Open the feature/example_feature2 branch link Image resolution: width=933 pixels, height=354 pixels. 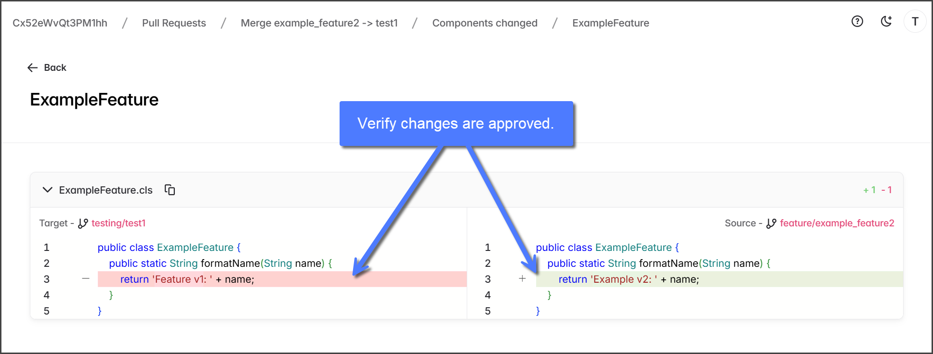click(x=837, y=223)
